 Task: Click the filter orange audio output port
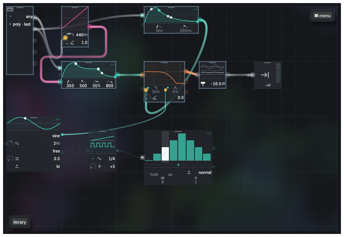[186, 71]
